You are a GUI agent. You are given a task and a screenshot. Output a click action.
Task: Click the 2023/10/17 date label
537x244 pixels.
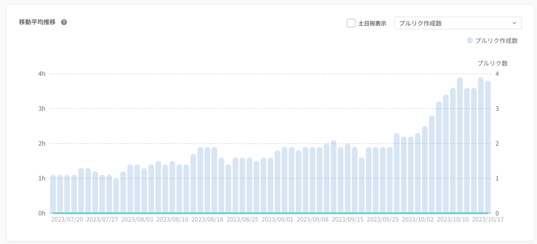coord(488,220)
